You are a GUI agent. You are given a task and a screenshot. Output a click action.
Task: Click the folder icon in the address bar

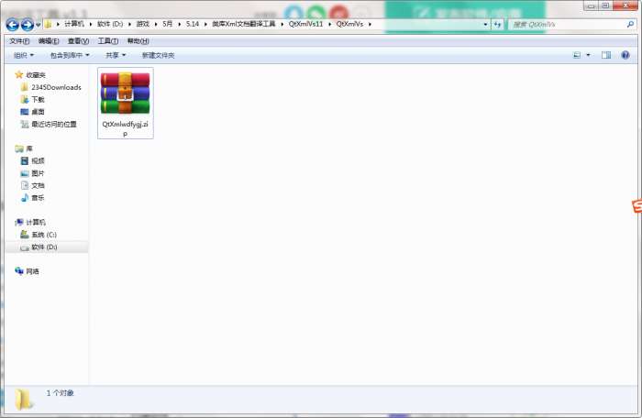click(x=48, y=24)
